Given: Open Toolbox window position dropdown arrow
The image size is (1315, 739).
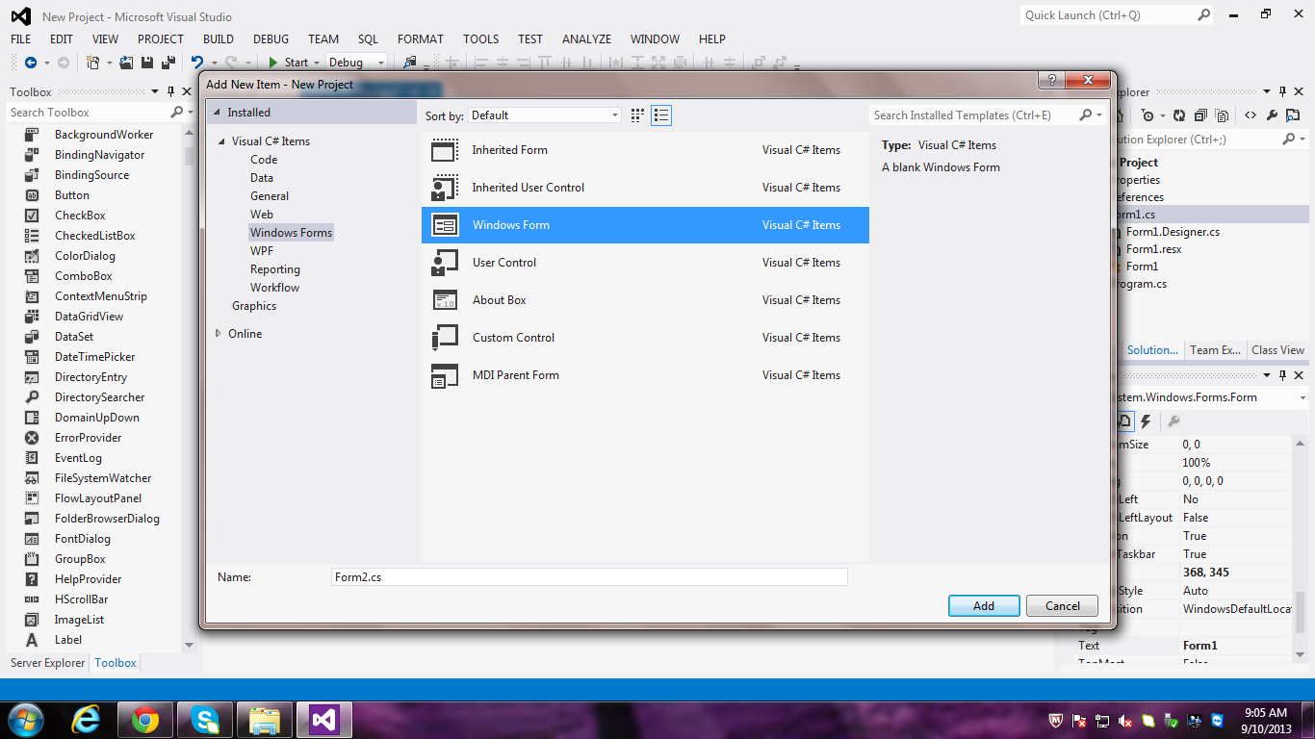Looking at the screenshot, I should (155, 92).
